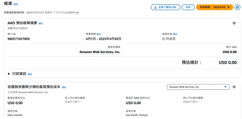
Task: Click download icon in CSV button
Action: 156,7
